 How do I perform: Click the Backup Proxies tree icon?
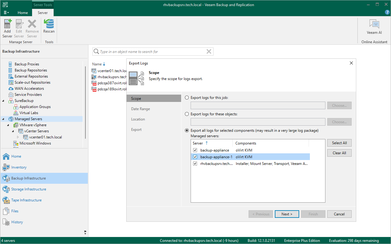[11, 64]
